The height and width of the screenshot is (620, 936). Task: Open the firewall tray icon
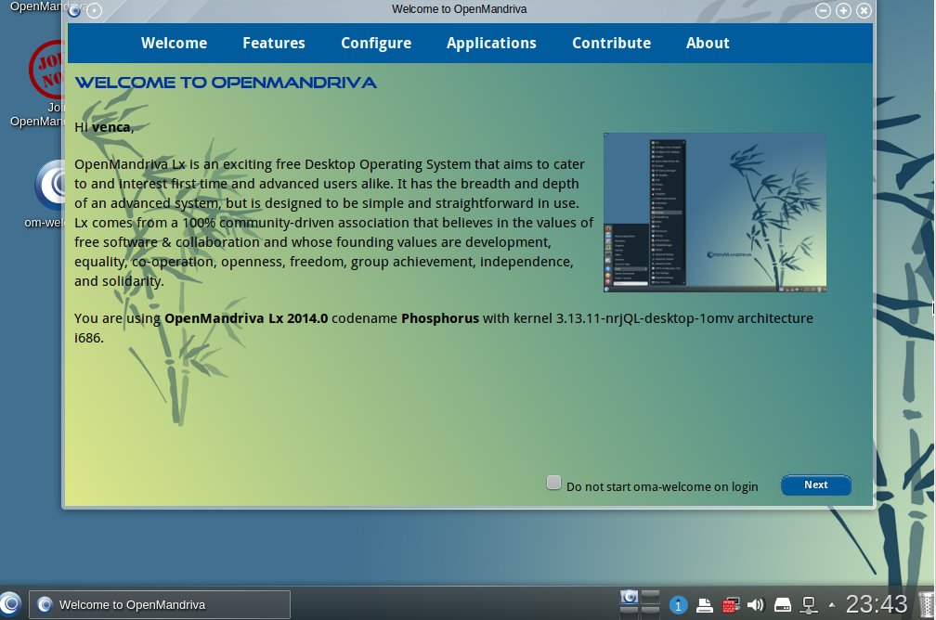pyautogui.click(x=731, y=605)
